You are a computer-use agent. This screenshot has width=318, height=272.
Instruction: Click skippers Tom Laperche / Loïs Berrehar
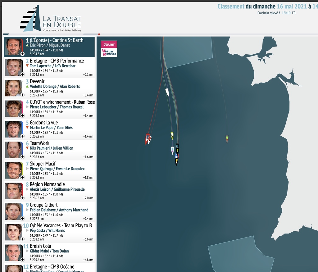(52, 66)
